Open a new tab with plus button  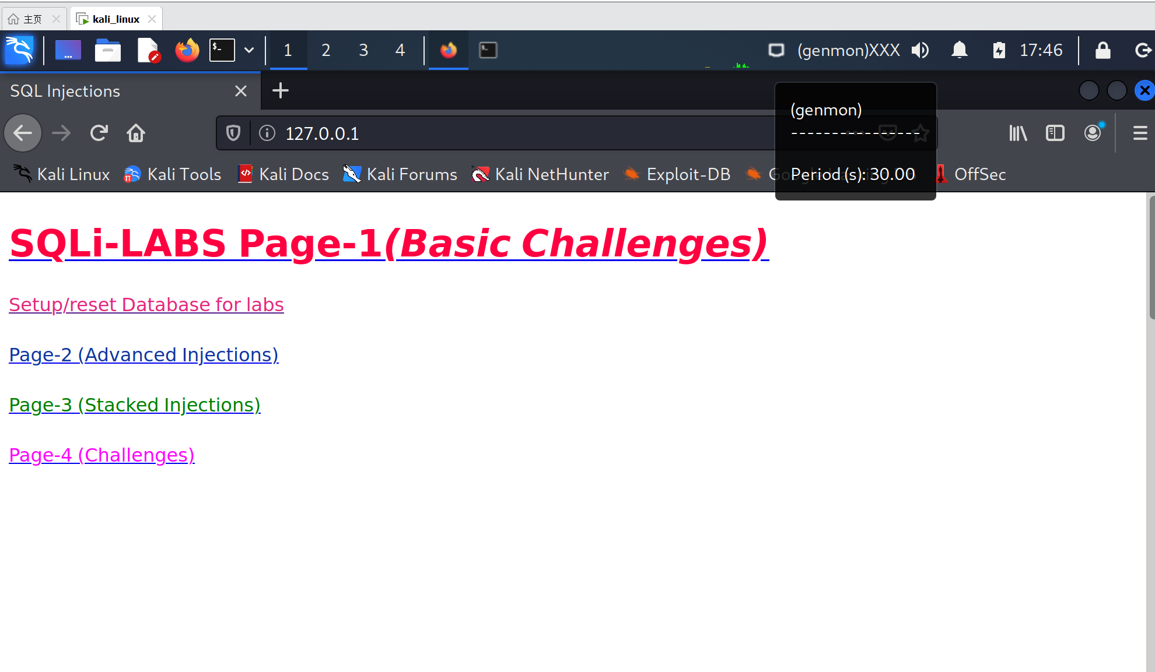(x=281, y=91)
